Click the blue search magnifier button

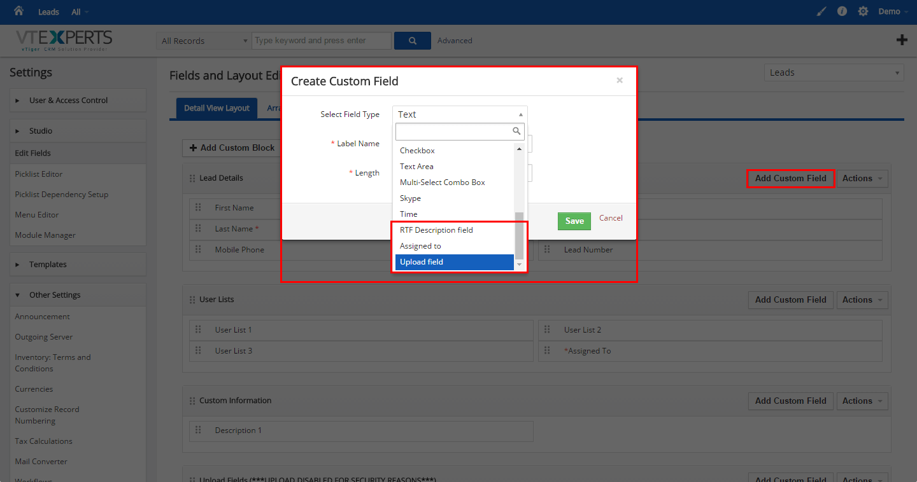point(412,40)
